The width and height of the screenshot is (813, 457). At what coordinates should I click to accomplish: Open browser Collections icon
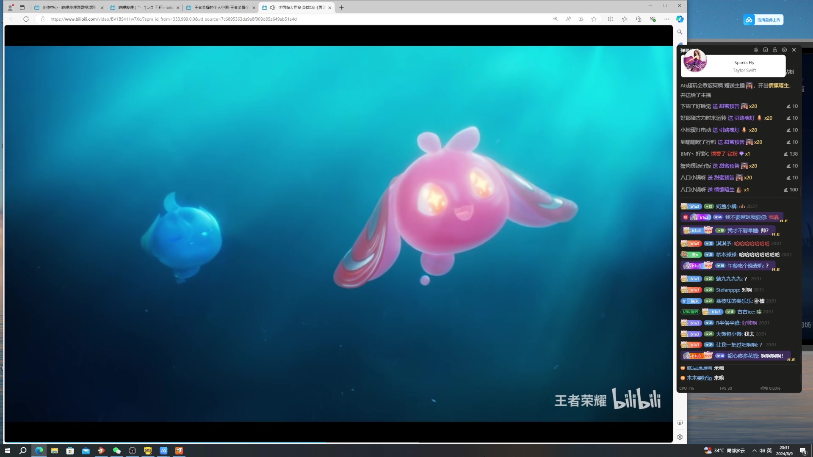pos(639,19)
